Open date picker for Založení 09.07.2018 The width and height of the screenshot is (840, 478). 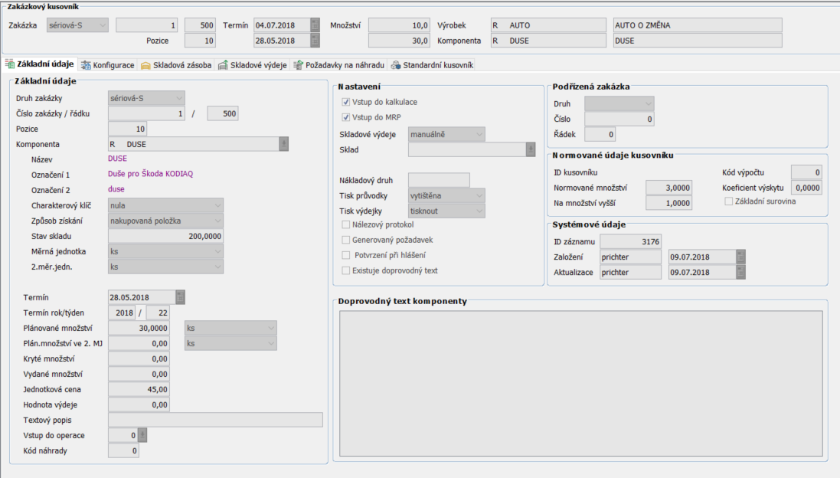pyautogui.click(x=740, y=257)
